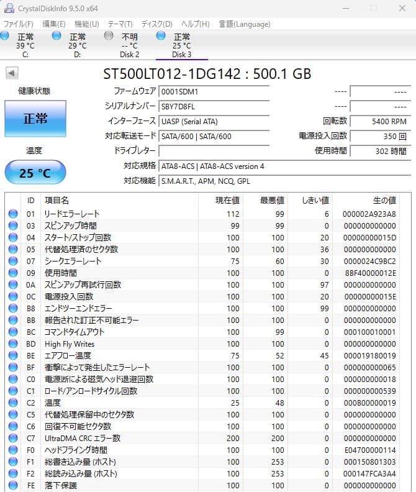Select the D: drive tab at 29 °C
The image size is (416, 492).
(78, 45)
